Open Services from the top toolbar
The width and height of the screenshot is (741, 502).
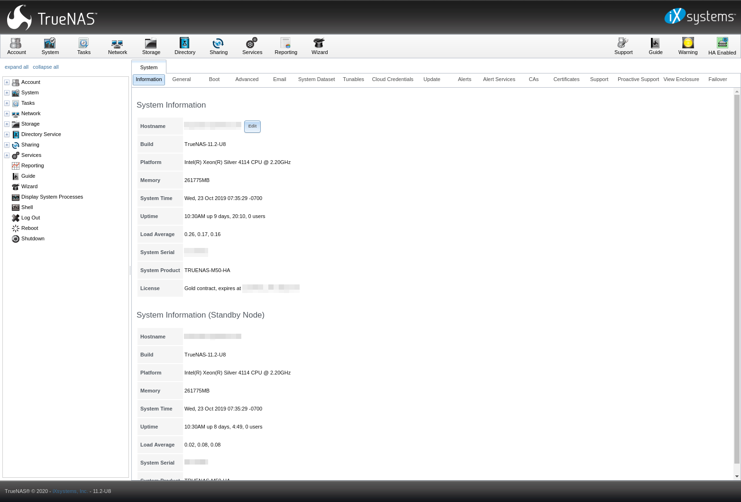tap(252, 46)
